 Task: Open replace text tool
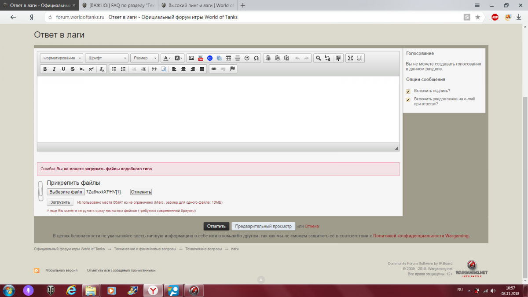[x=327, y=58]
